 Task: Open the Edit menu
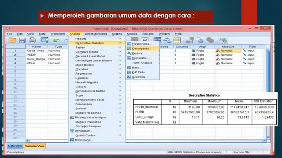tap(20, 34)
